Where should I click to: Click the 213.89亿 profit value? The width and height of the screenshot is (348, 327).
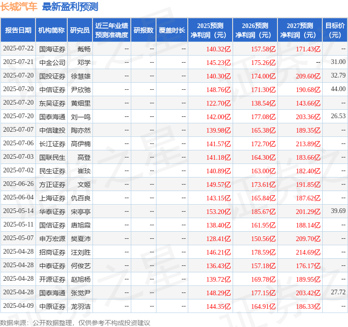click(308, 144)
